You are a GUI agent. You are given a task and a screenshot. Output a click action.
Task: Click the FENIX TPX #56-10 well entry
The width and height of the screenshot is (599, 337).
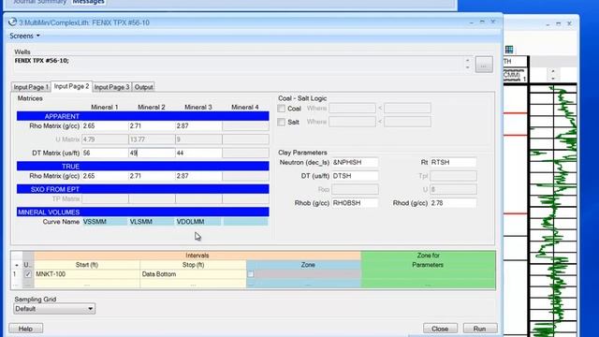41,60
